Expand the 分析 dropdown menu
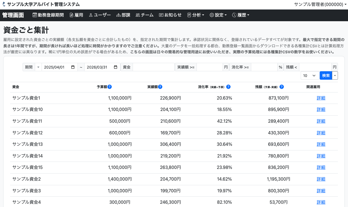348x207 pixels. [196, 15]
